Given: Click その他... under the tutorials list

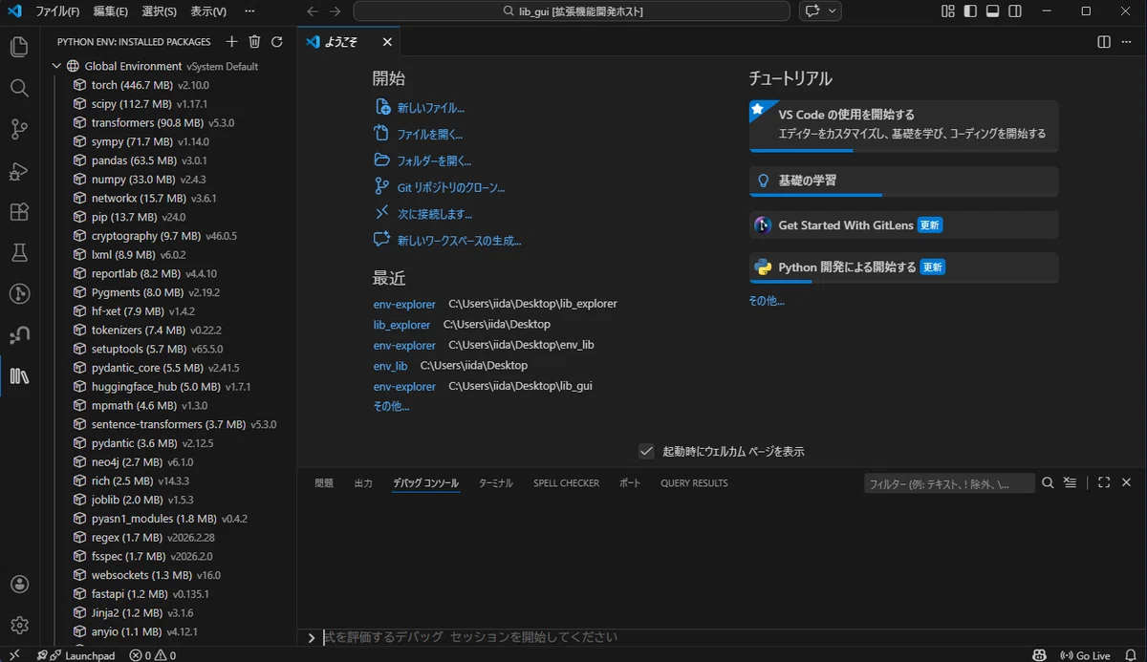Looking at the screenshot, I should point(767,301).
